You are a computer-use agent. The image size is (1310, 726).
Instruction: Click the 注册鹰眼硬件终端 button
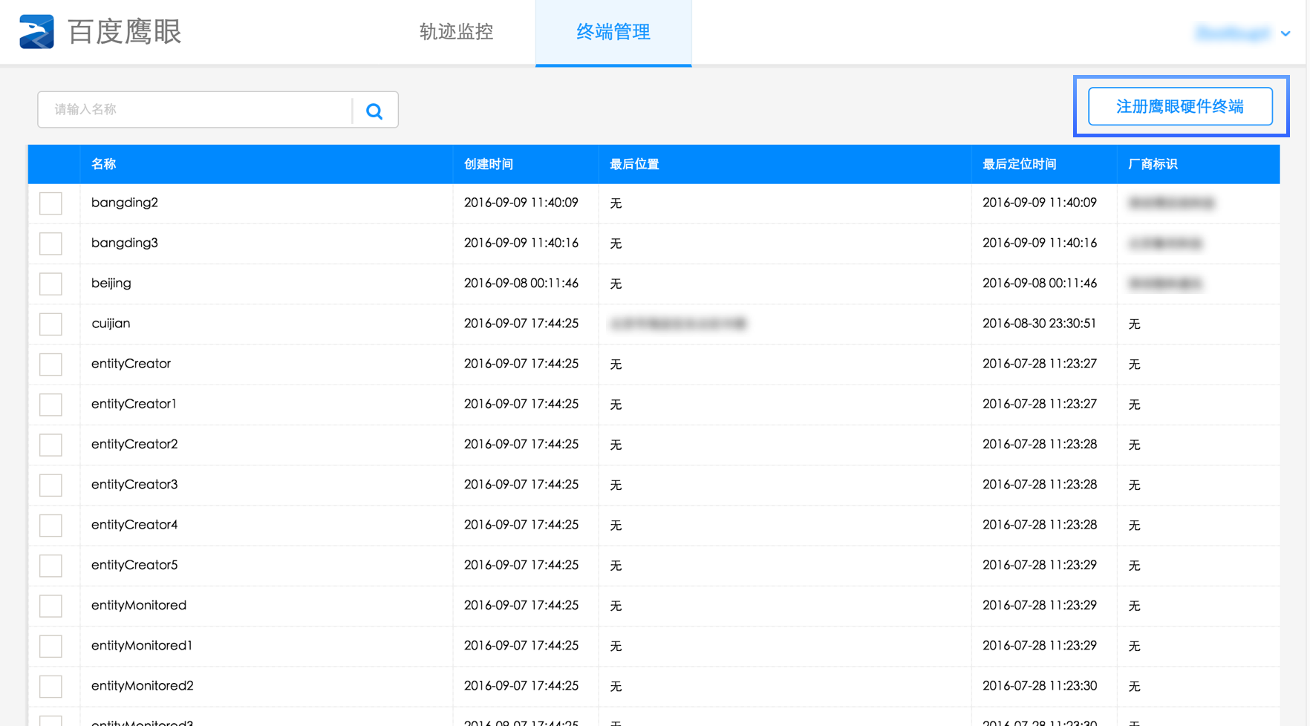1179,106
